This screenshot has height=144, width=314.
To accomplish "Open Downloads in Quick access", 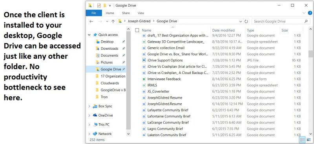I will click(110, 49).
